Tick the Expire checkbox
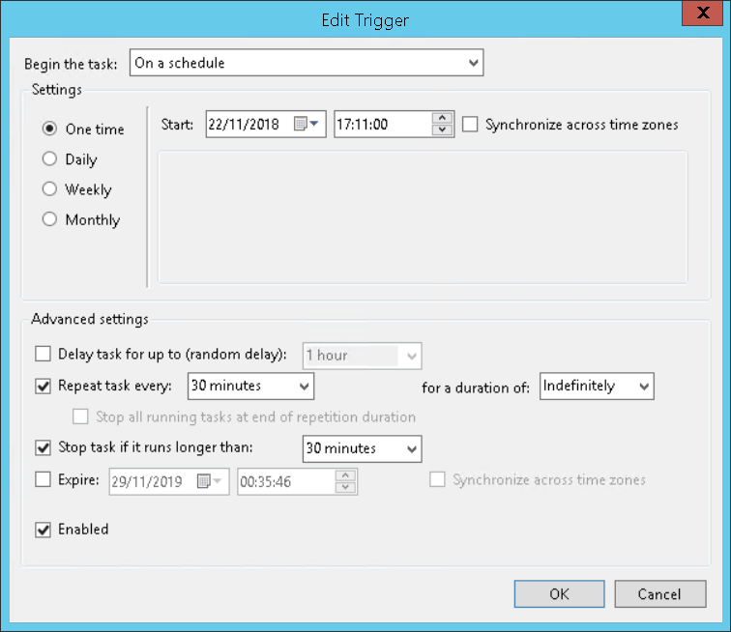Viewport: 731px width, 632px height. click(43, 478)
